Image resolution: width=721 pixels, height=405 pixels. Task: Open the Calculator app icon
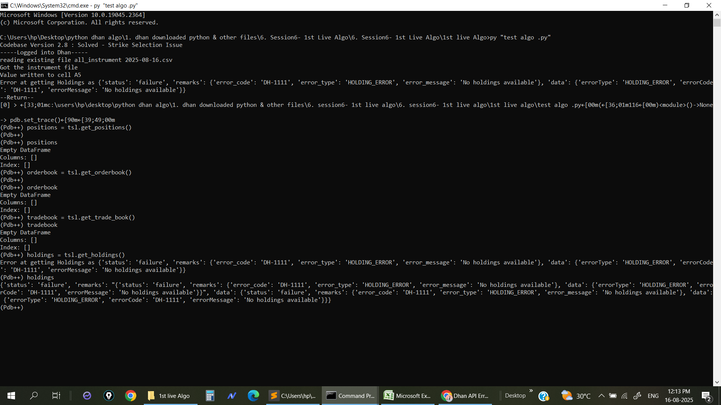(x=210, y=396)
